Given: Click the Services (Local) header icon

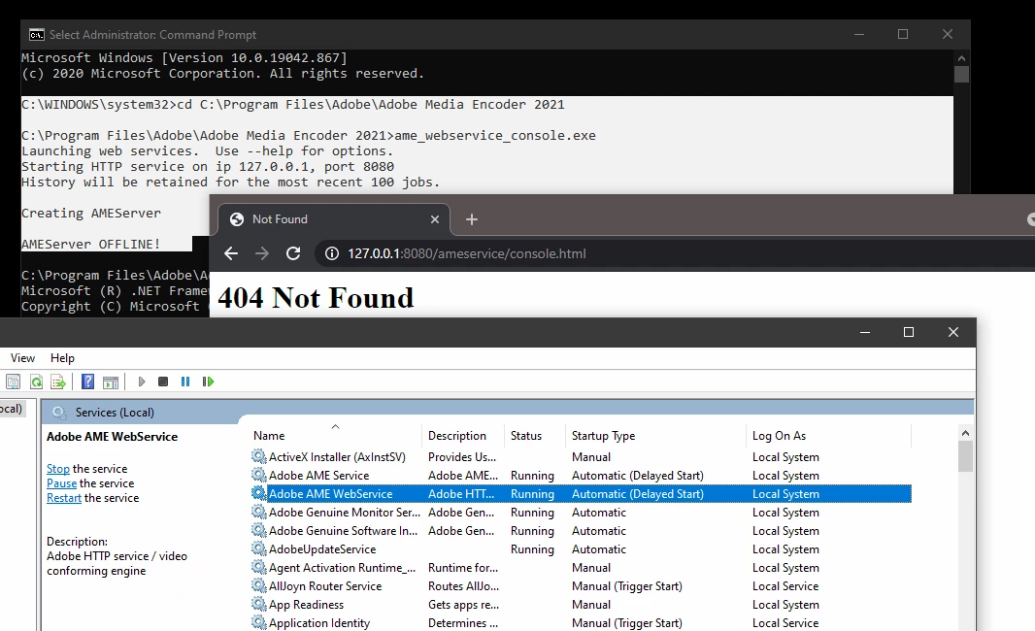Looking at the screenshot, I should pos(59,413).
